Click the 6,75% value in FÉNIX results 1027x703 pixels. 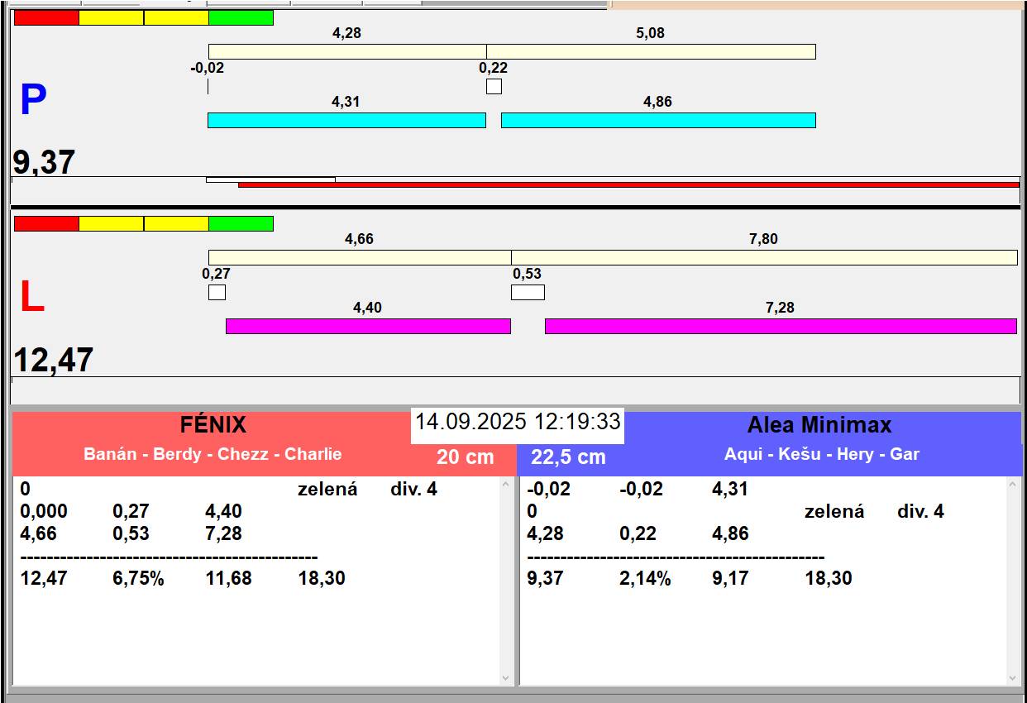[x=138, y=578]
